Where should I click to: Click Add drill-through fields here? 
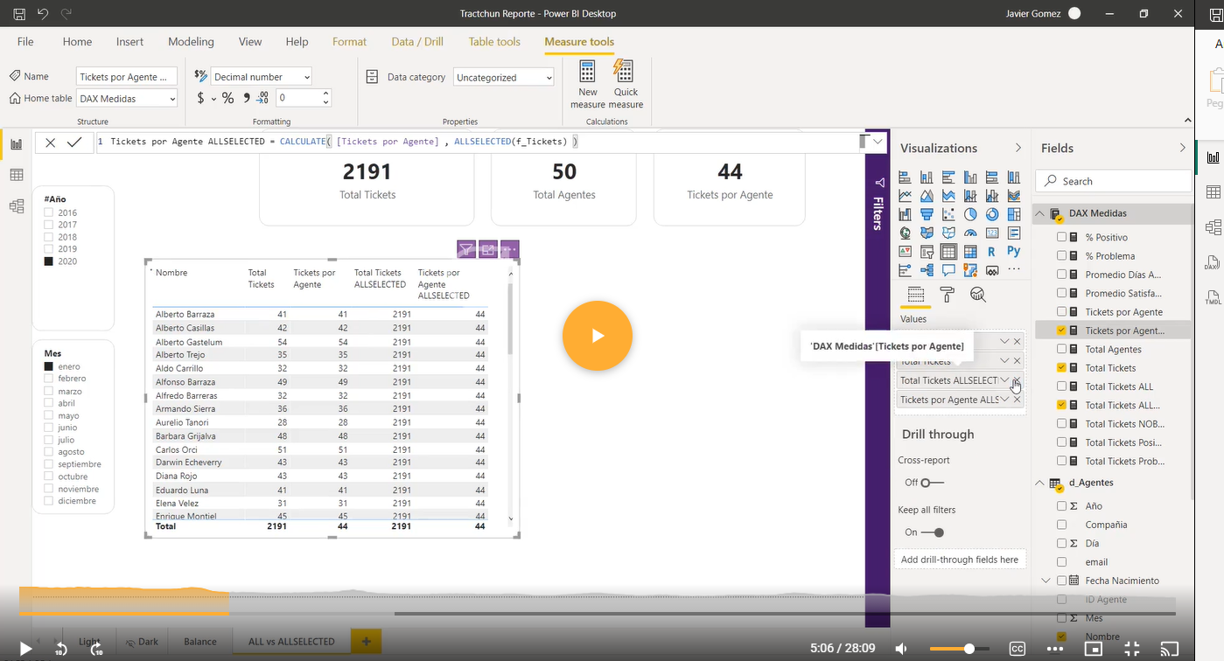[x=960, y=560]
